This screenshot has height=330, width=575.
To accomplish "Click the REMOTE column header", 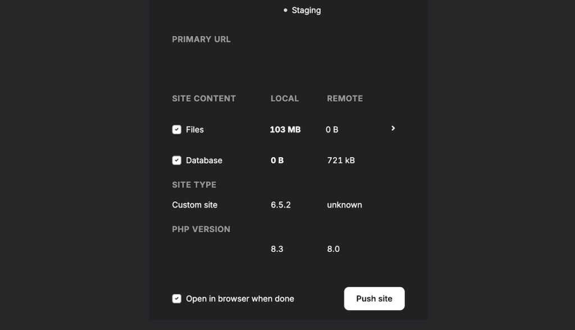I will pos(345,98).
